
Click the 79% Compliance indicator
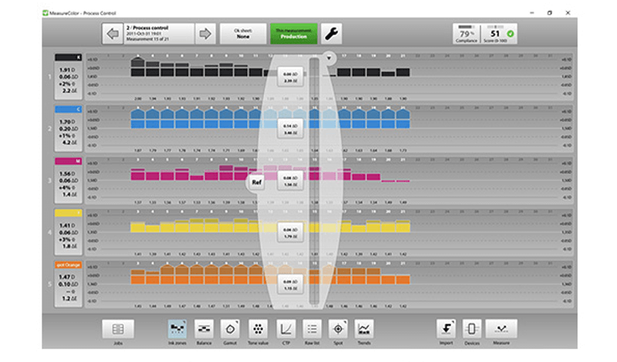467,34
